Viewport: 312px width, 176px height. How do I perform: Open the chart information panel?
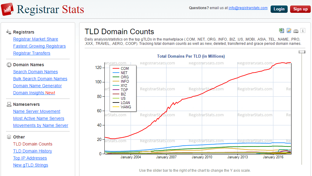pos(303,31)
